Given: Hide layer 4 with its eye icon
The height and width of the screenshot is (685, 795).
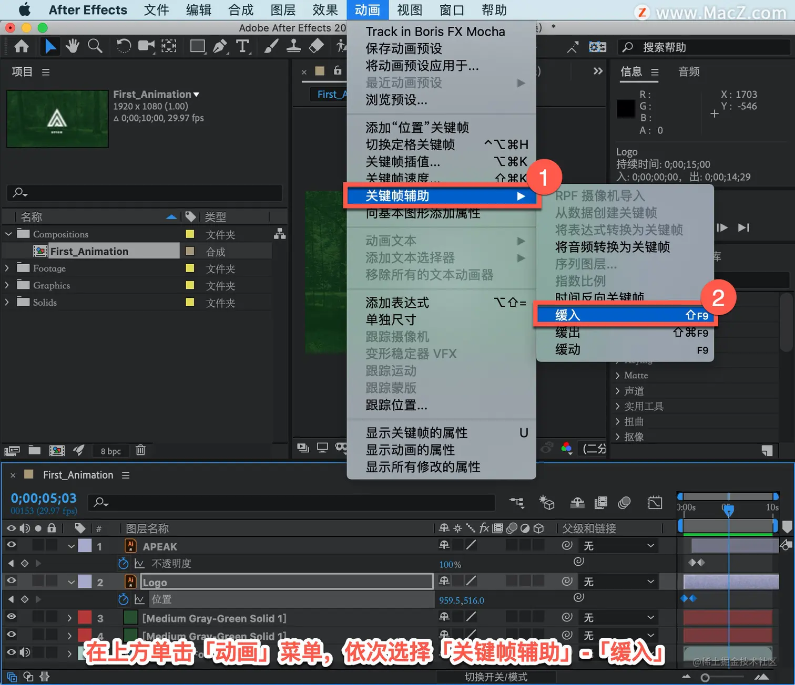Looking at the screenshot, I should pos(11,635).
